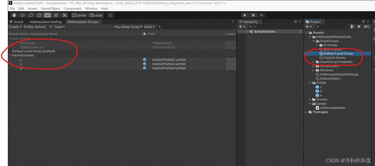375x166 pixels.
Task: Select the Transform tool
Action: pos(56,15)
